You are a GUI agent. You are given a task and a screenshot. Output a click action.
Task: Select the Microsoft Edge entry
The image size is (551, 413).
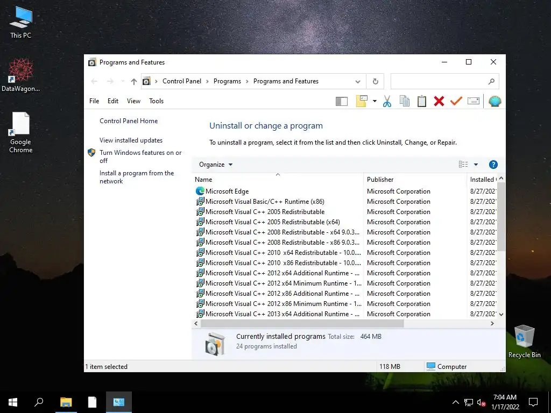pyautogui.click(x=227, y=191)
